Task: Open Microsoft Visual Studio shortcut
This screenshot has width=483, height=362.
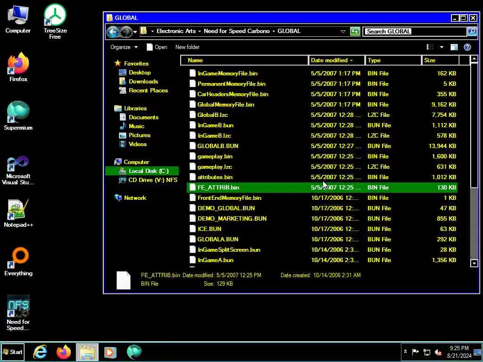Action: click(x=18, y=171)
